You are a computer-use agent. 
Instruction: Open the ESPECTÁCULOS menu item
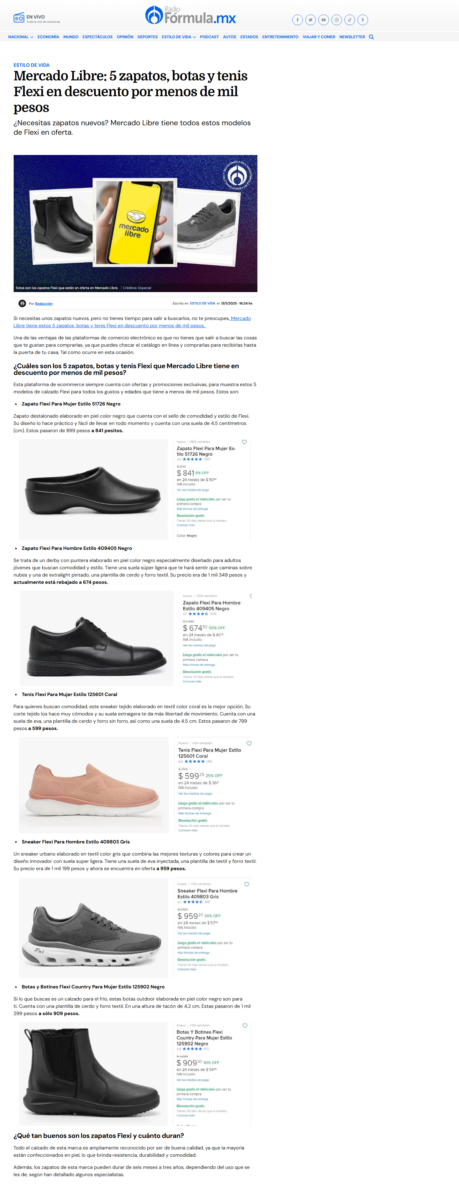click(98, 37)
